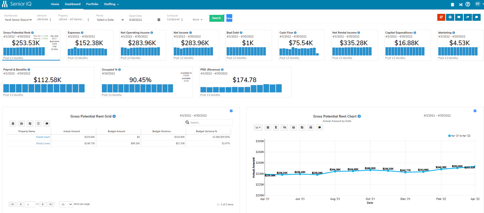
Task: Click the ruler icon in the chart toolbar
Action: tap(276, 128)
